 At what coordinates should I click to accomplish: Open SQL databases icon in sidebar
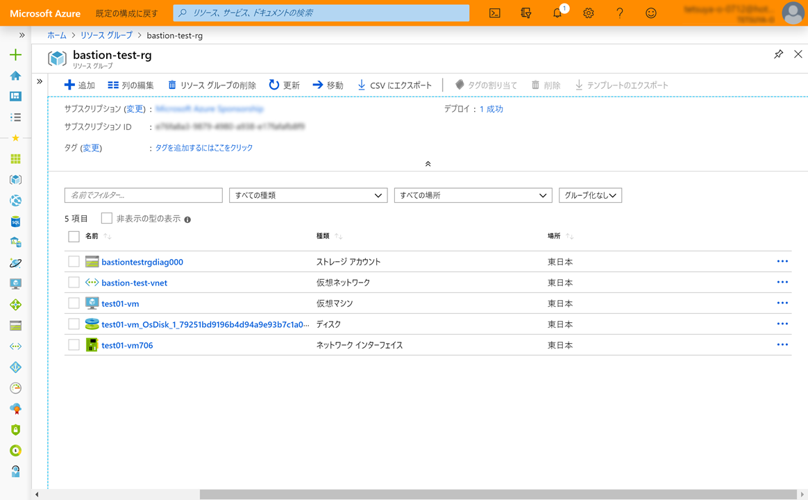[x=15, y=222]
